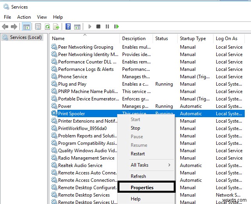
Task: Click the gear icon beside Phone Service
Action: (54, 76)
